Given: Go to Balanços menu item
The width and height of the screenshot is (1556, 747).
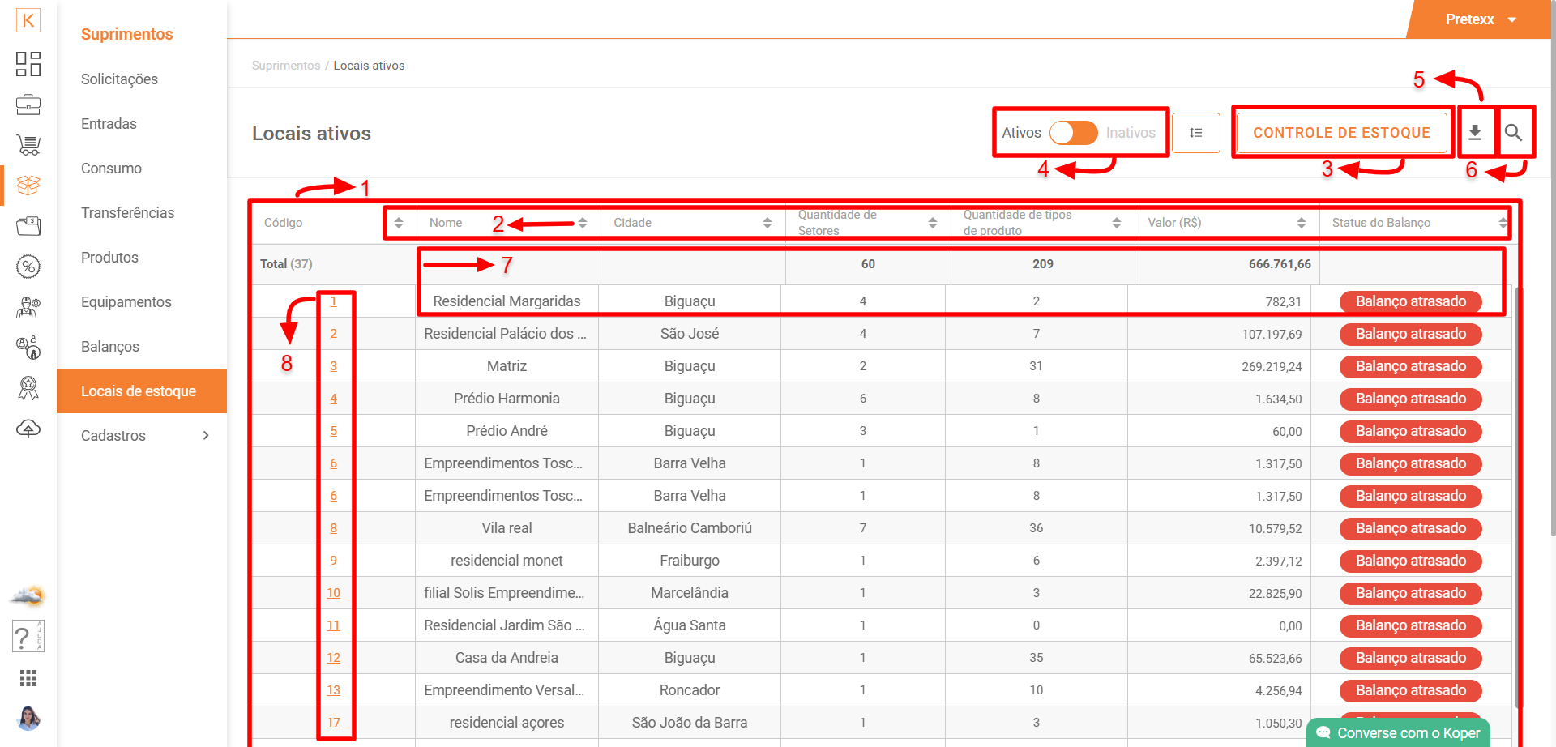Looking at the screenshot, I should point(110,347).
